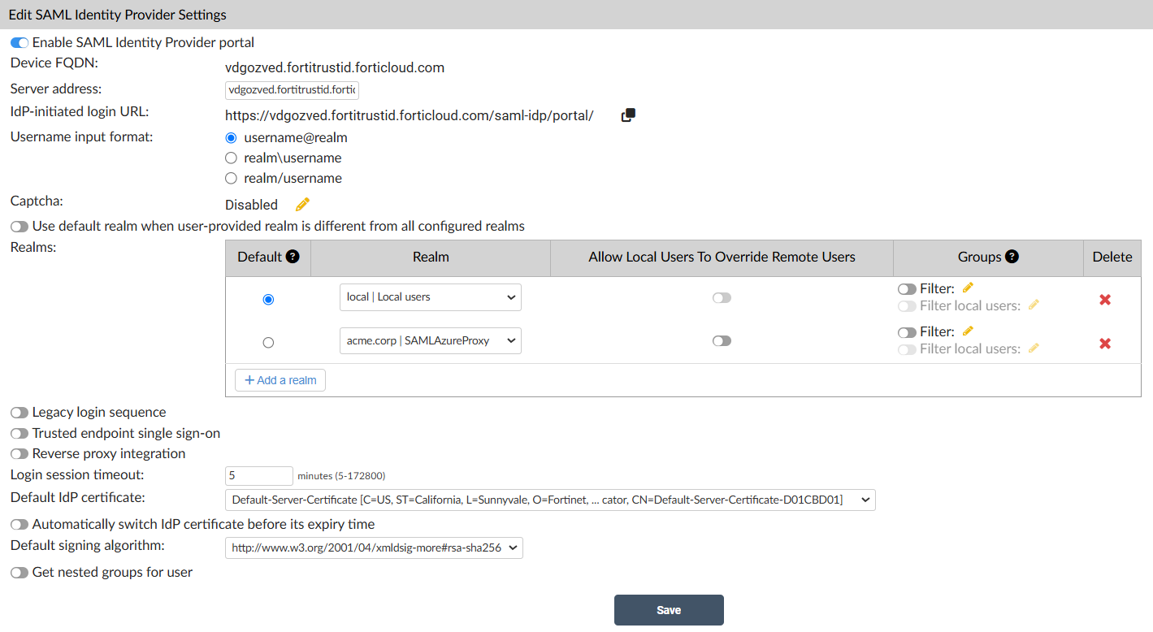Image resolution: width=1153 pixels, height=632 pixels.
Task: Delete the acme.corp realm row
Action: pos(1105,343)
